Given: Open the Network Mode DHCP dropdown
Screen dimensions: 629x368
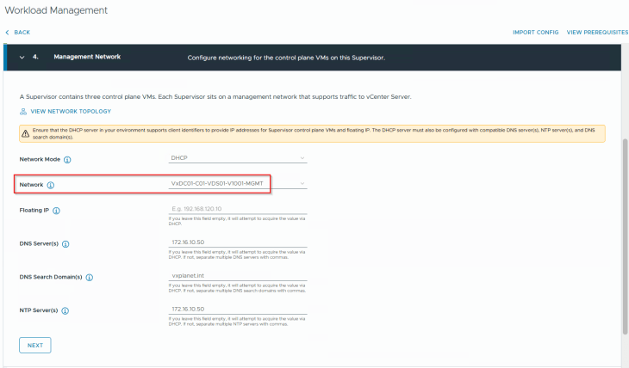Looking at the screenshot, I should (239, 158).
